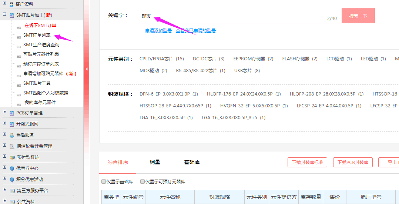
Task: Collapse the SMT贴片加工 tree section
Action: (4, 15)
